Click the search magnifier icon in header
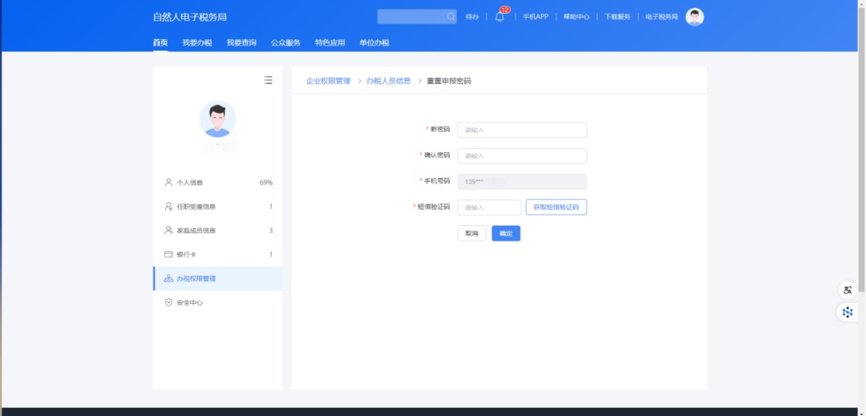Screen dimensions: 866x416 451,17
